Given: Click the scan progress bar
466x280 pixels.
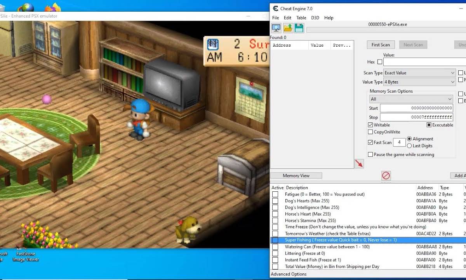Looking at the screenshot, I should pyautogui.click(x=386, y=30).
